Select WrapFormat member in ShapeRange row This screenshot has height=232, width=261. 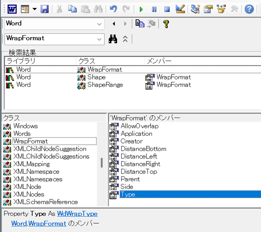pyautogui.click(x=173, y=85)
